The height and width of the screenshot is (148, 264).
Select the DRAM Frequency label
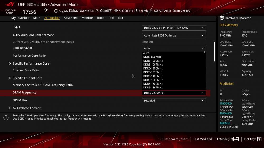click(24, 92)
